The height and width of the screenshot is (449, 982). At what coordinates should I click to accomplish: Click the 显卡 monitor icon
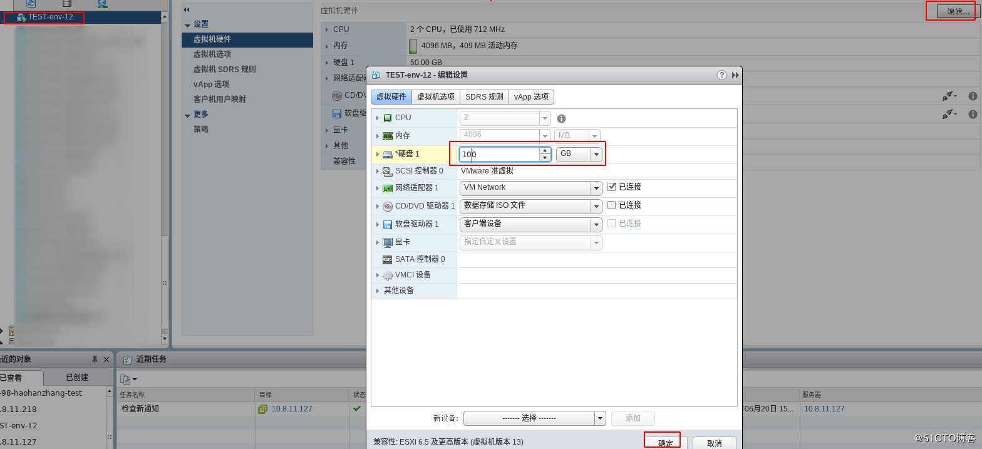tap(388, 242)
